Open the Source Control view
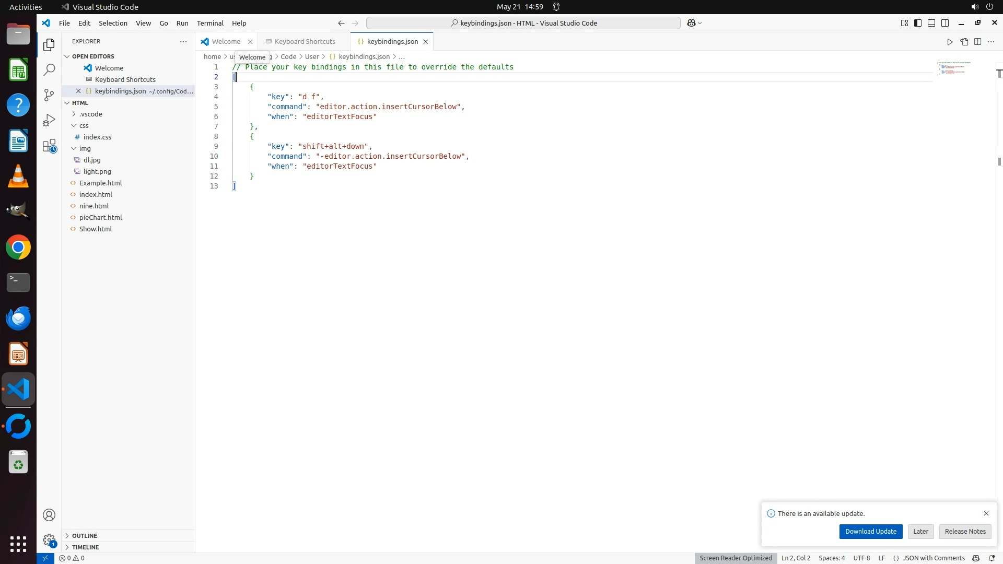This screenshot has height=564, width=1003. click(x=49, y=95)
